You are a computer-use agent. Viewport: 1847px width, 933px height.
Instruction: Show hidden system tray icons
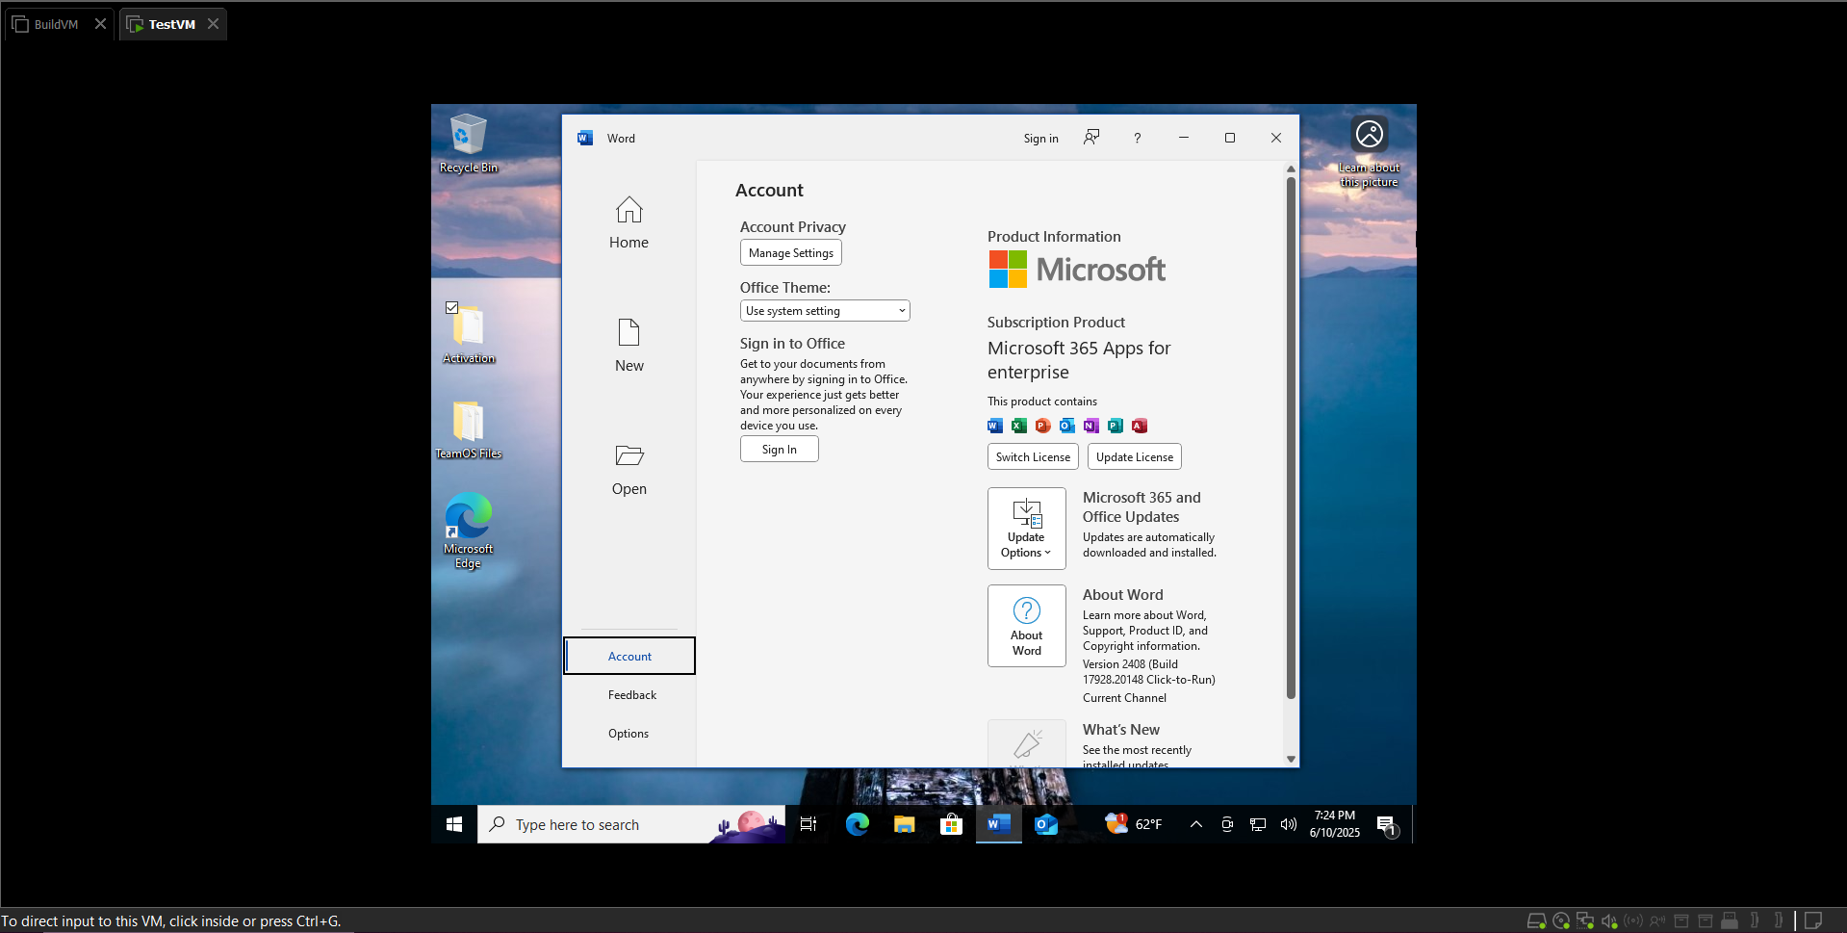click(x=1195, y=824)
